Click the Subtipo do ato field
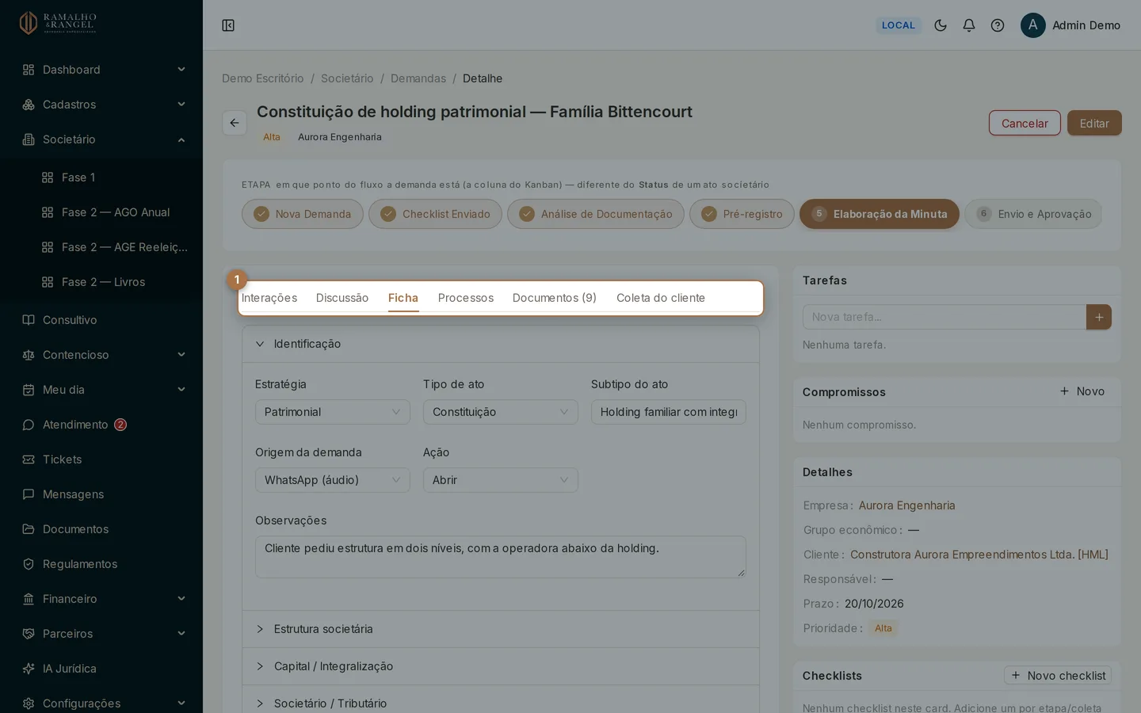 click(x=669, y=412)
